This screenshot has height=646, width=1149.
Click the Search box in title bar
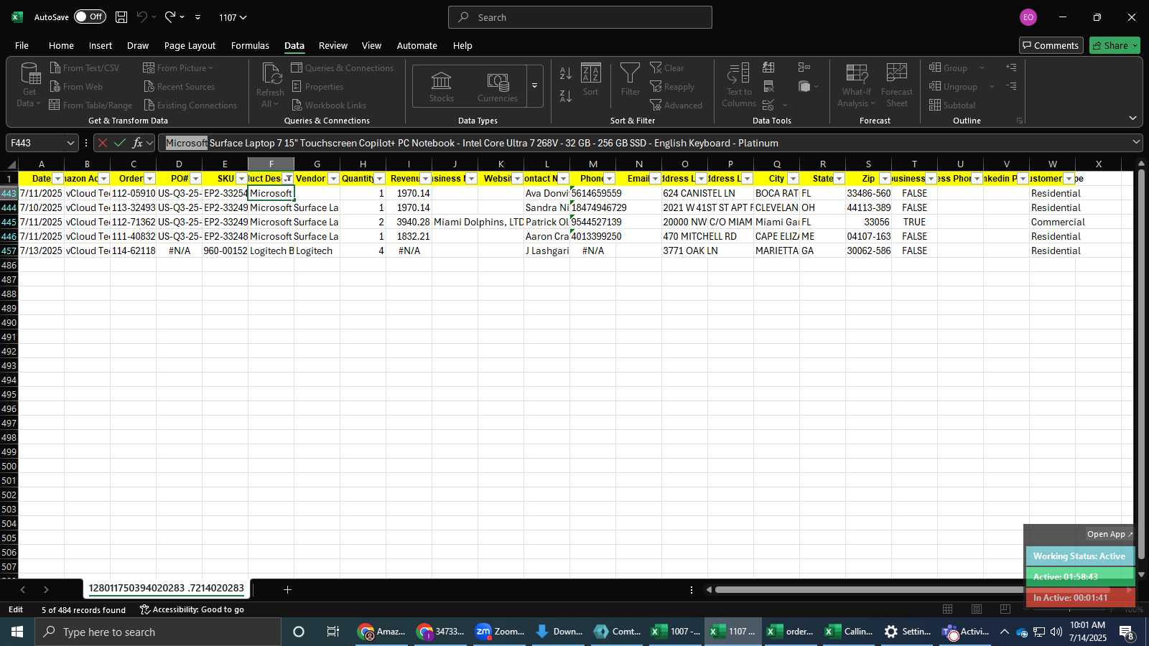(x=580, y=17)
